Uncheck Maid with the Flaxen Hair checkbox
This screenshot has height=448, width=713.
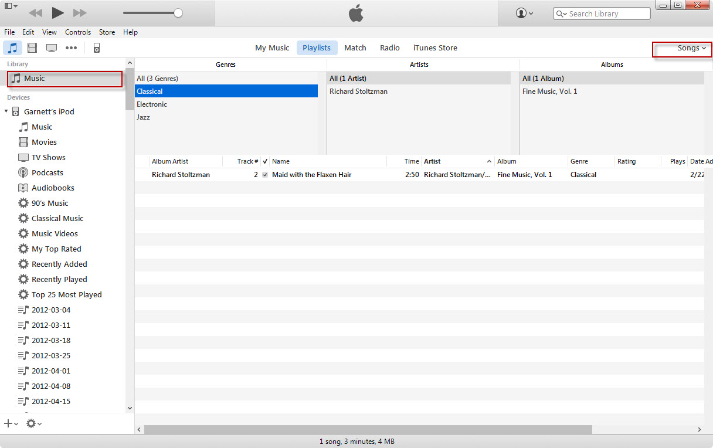click(265, 175)
